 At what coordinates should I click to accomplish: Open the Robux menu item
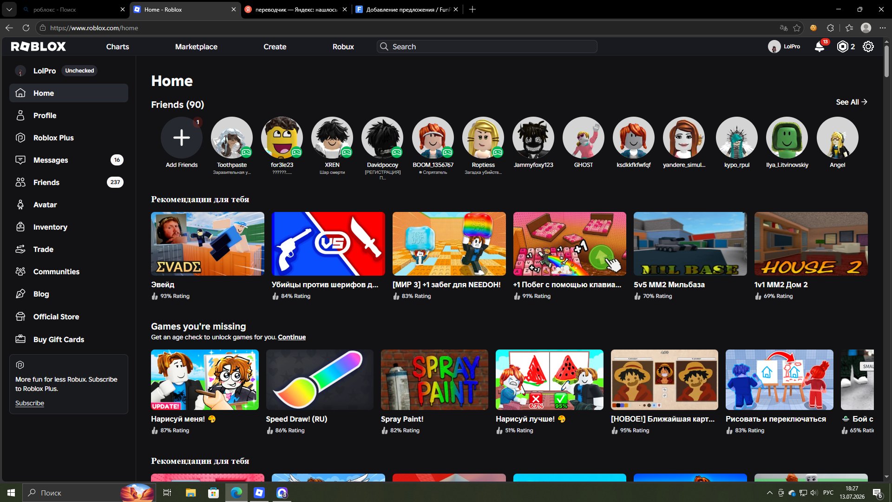click(343, 46)
